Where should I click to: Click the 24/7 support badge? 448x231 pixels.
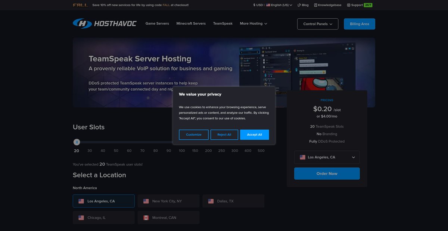[368, 5]
